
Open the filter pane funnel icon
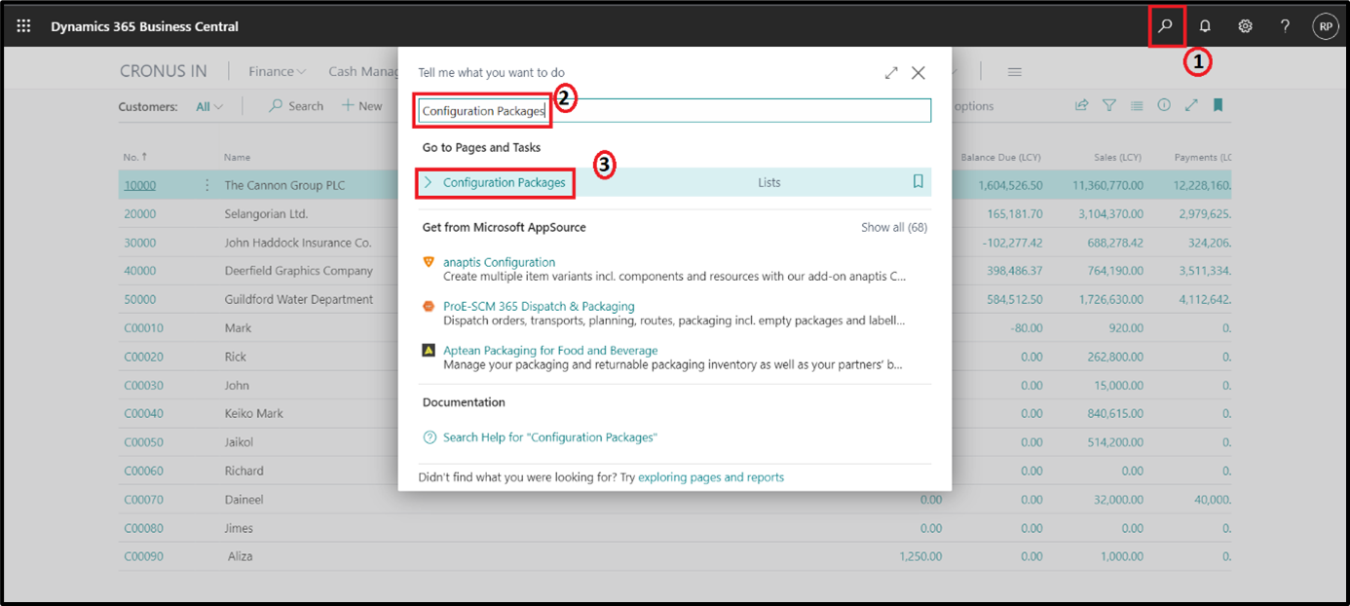(x=1108, y=105)
